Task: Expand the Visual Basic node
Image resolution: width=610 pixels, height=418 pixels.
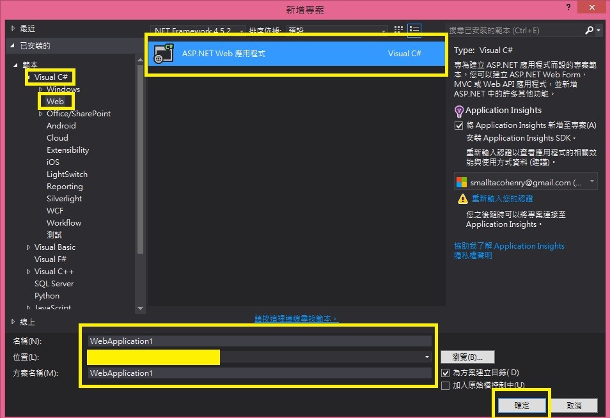Action: 28,247
